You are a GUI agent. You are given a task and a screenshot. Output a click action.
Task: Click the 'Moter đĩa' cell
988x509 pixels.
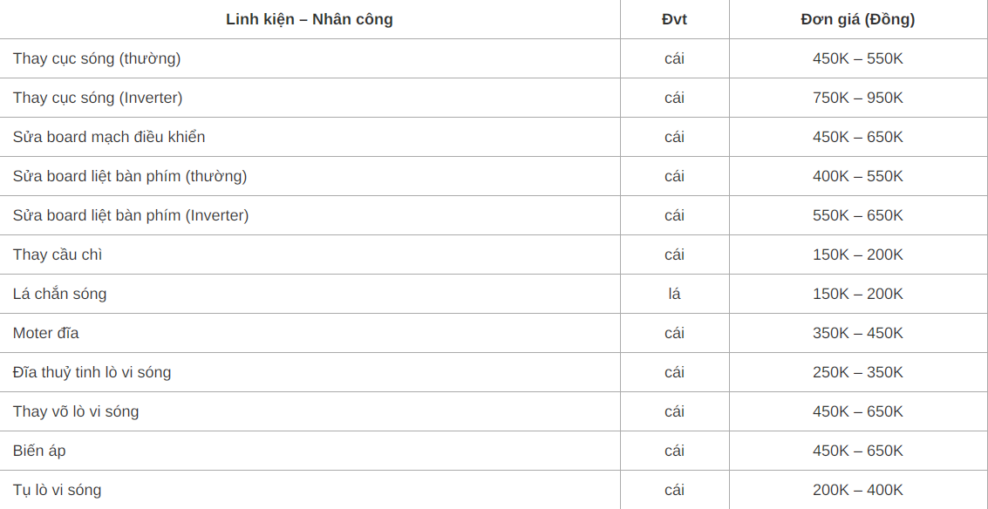[x=310, y=333]
